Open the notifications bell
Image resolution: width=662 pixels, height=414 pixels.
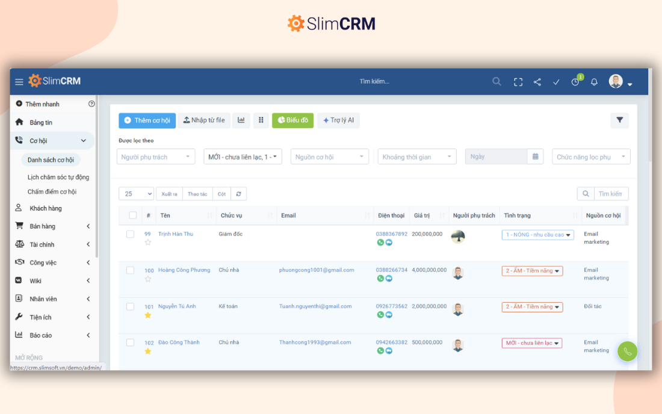[594, 82]
